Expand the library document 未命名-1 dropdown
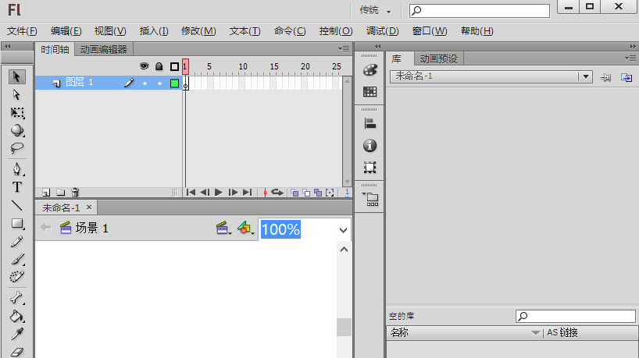This screenshot has height=358, width=639. tap(585, 76)
